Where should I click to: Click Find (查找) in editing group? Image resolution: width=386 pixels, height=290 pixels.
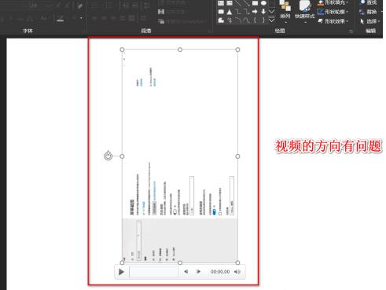(x=369, y=2)
